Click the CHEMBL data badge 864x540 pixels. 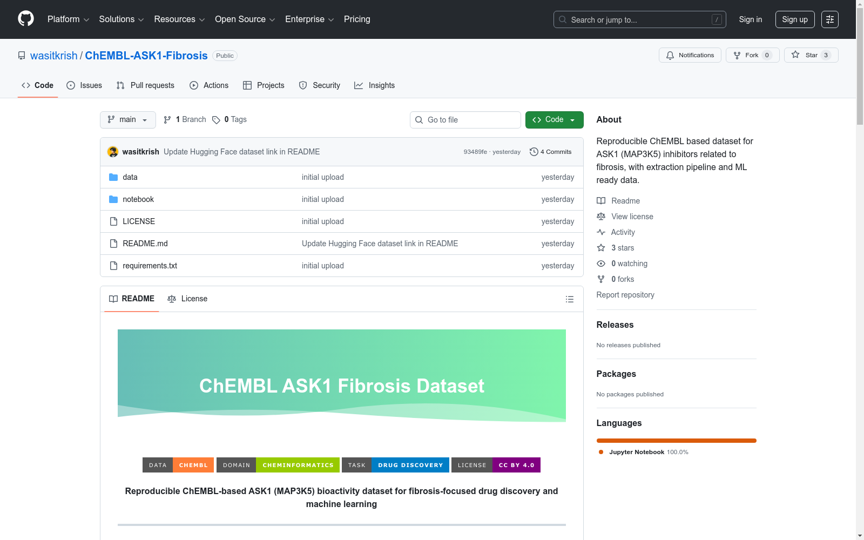tap(178, 465)
